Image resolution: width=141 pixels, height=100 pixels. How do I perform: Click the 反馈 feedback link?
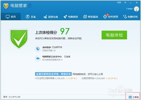click(119, 3)
